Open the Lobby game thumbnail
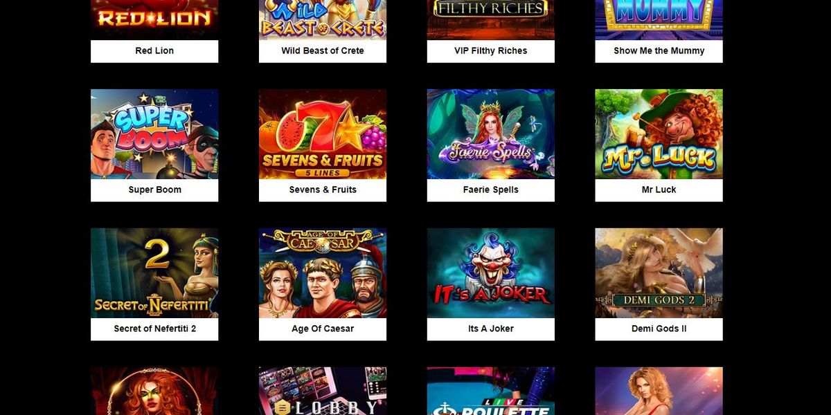The image size is (831, 415). (x=323, y=391)
